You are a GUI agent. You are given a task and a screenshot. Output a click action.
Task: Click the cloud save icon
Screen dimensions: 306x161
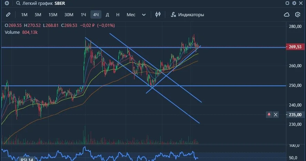(x=286, y=14)
